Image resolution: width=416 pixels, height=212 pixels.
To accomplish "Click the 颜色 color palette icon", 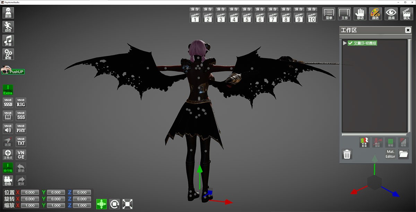I will point(375,14).
